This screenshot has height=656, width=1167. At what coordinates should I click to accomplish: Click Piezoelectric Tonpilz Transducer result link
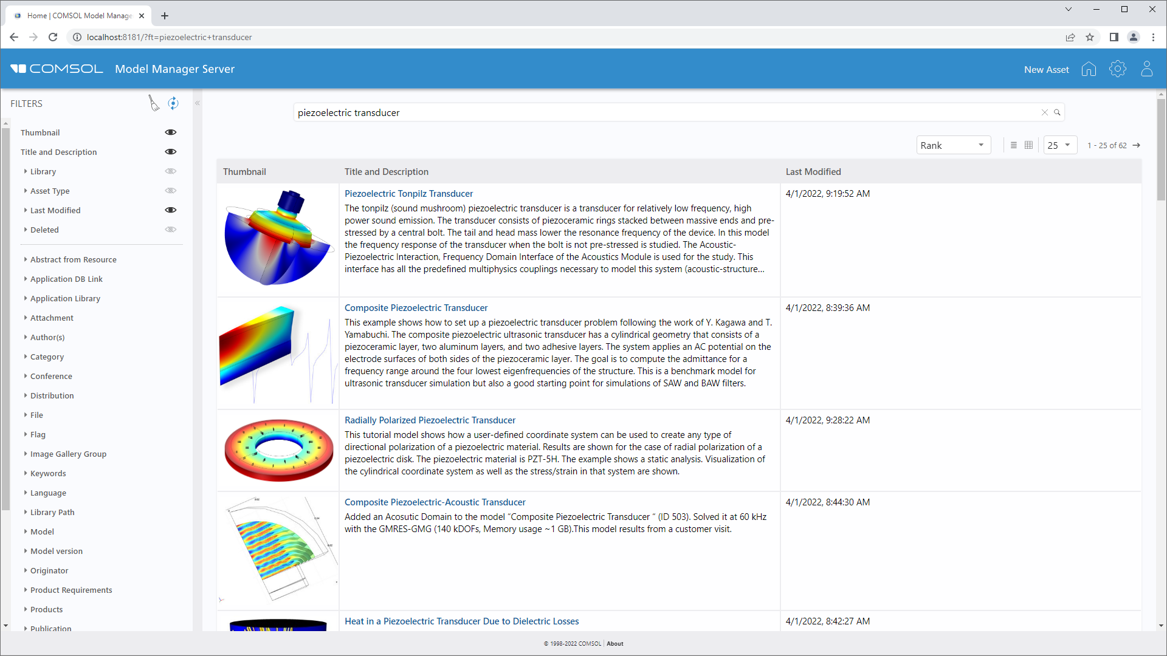pyautogui.click(x=409, y=193)
